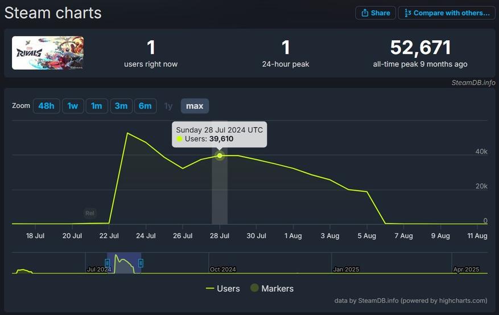Click the '24-hour peak' label
This screenshot has width=499, height=315.
coord(286,64)
